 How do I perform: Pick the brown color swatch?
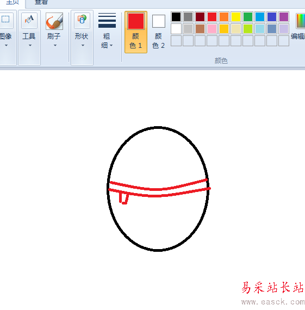tap(200, 29)
